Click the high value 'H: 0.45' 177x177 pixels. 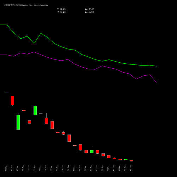pyautogui.click(x=90, y=9)
